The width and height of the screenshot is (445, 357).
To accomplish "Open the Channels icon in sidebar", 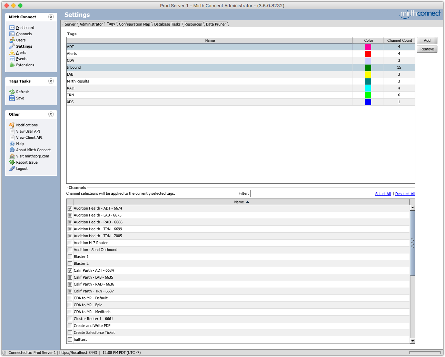I will pos(12,34).
